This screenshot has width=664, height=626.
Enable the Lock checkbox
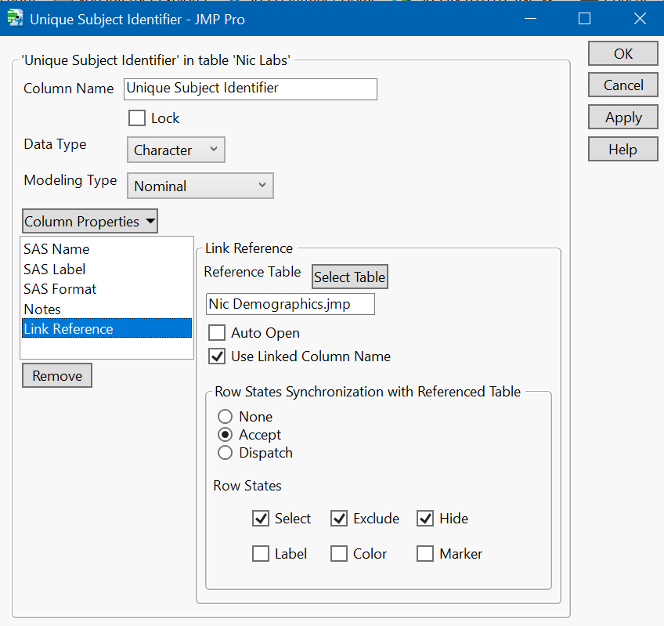(138, 118)
